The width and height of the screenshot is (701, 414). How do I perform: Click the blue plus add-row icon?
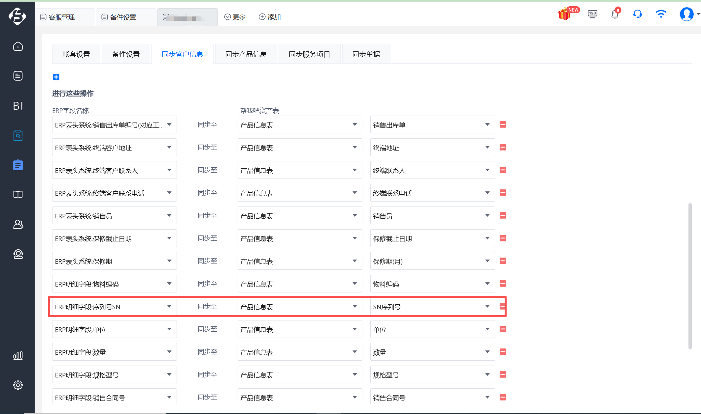click(56, 77)
